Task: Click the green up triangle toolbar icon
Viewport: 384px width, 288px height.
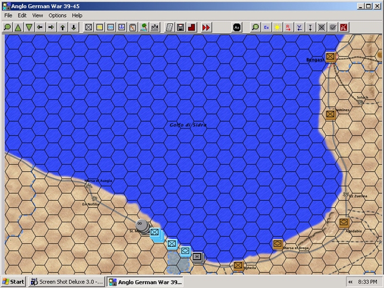Action: (x=18, y=27)
